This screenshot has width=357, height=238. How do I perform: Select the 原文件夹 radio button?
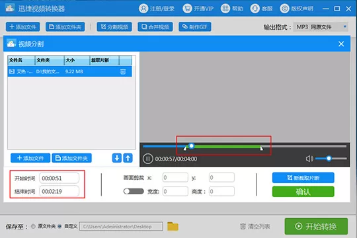tap(33, 226)
